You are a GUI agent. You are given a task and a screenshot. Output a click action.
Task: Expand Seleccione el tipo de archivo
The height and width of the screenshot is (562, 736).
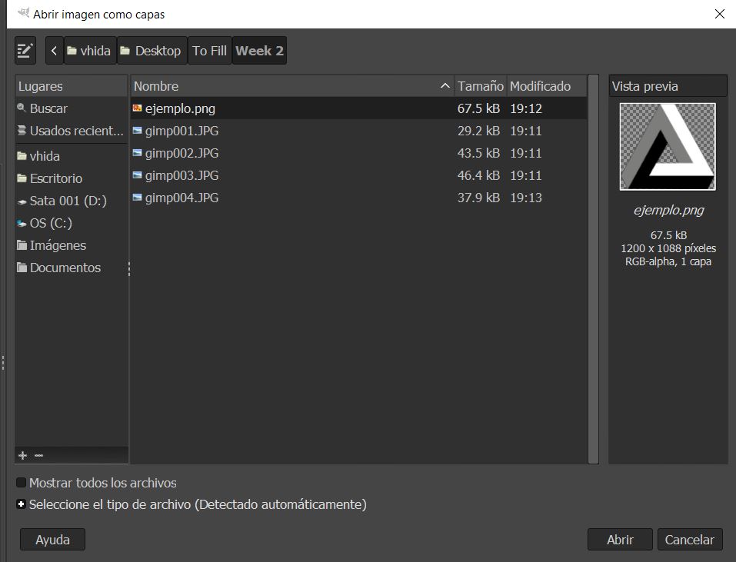pos(21,504)
